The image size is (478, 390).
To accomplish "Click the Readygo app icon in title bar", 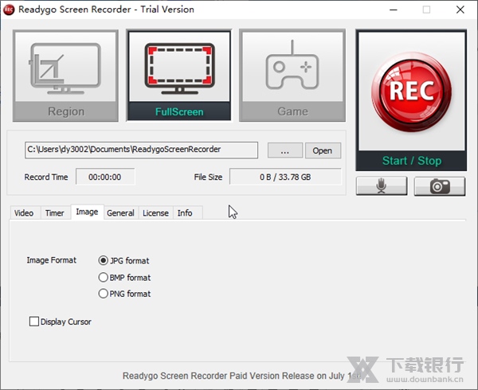I will click(x=9, y=10).
